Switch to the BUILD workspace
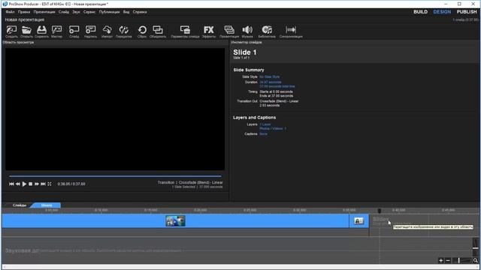The height and width of the screenshot is (270, 481). click(420, 12)
